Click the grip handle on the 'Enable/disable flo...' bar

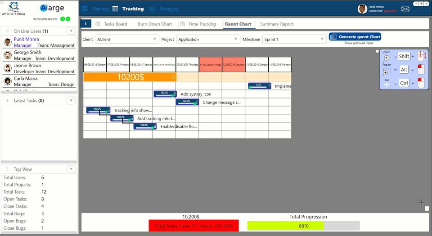point(155,126)
